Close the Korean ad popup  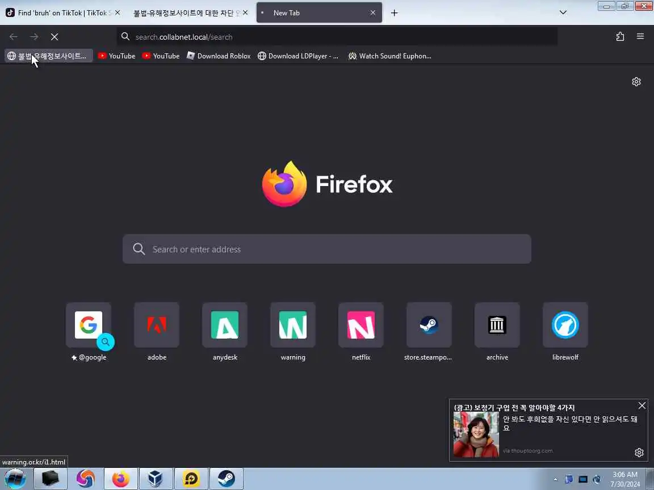[642, 405]
